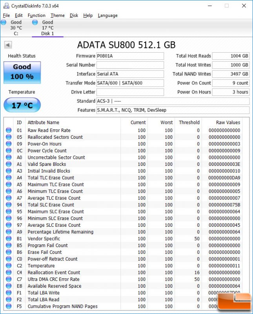Click status icon for Initial Invalid Blocks
The image size is (253, 314).
(9, 171)
